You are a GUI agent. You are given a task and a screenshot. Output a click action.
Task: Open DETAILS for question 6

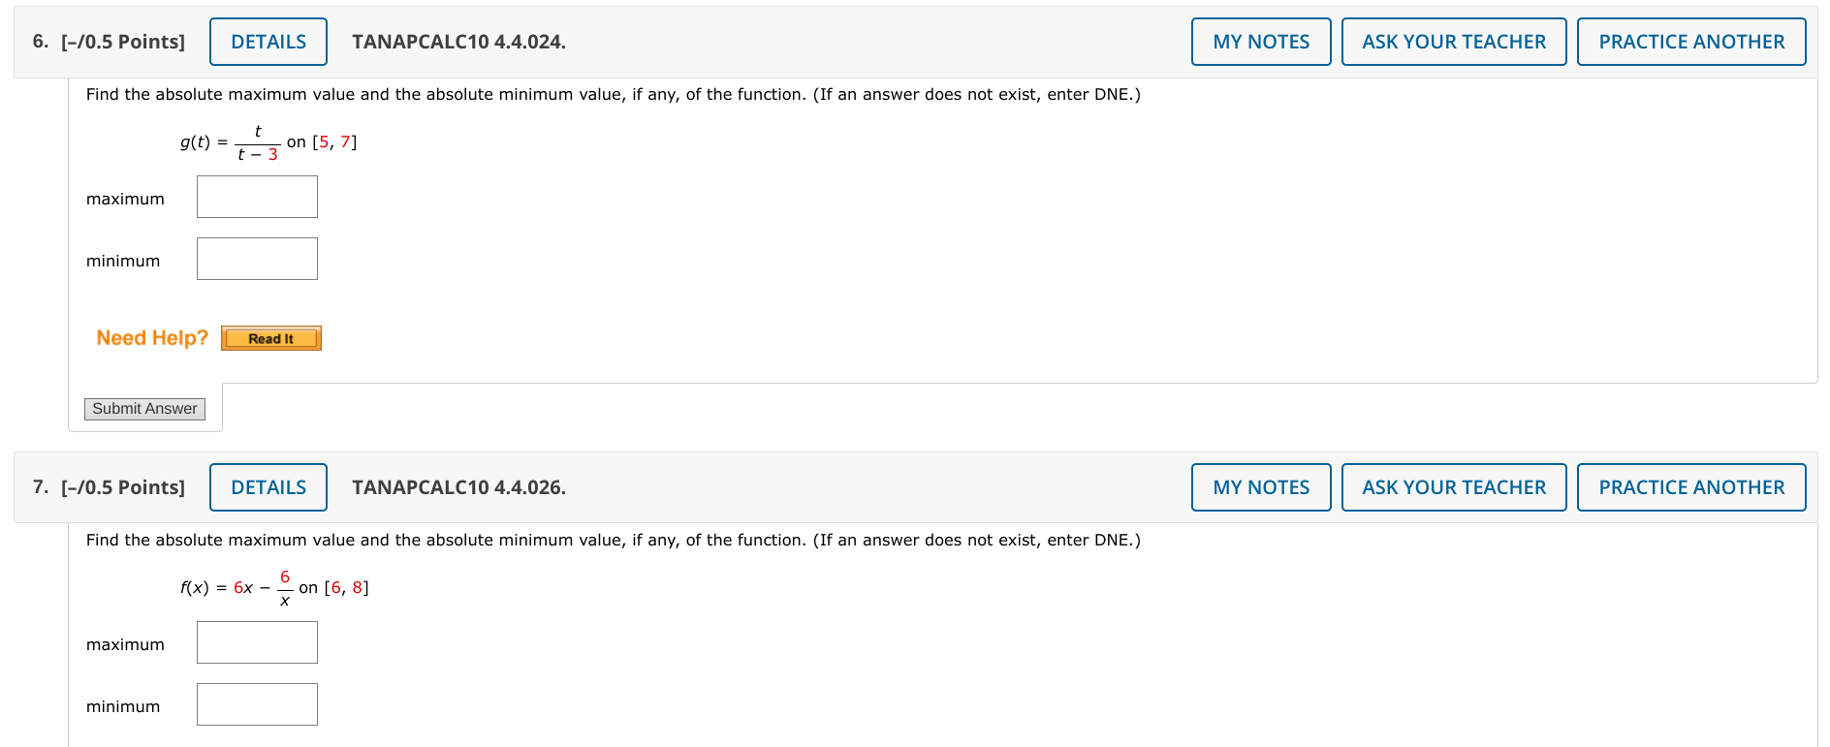pyautogui.click(x=268, y=41)
